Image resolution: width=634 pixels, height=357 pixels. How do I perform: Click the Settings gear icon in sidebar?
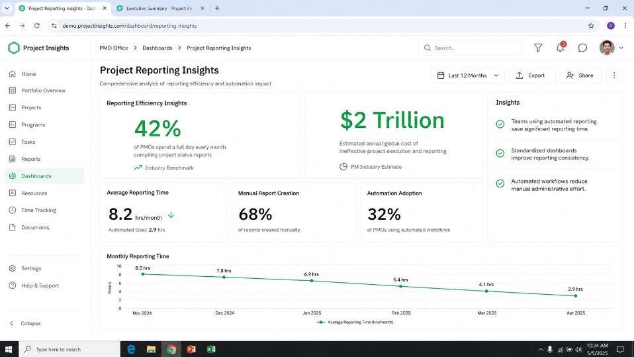(x=13, y=268)
